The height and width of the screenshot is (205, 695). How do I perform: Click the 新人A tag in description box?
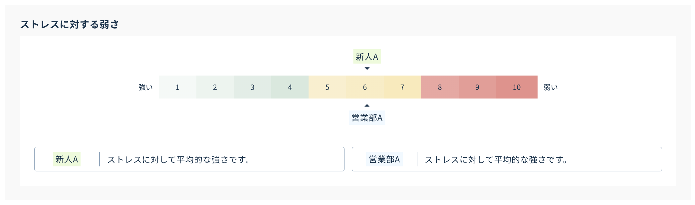67,159
